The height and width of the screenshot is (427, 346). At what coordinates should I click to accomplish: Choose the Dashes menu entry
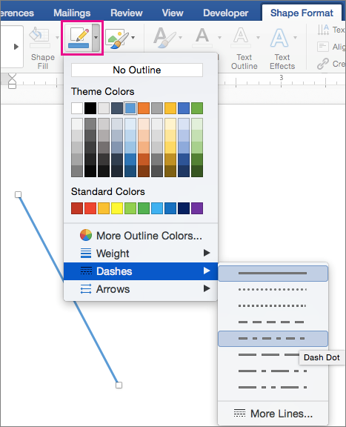pyautogui.click(x=141, y=271)
